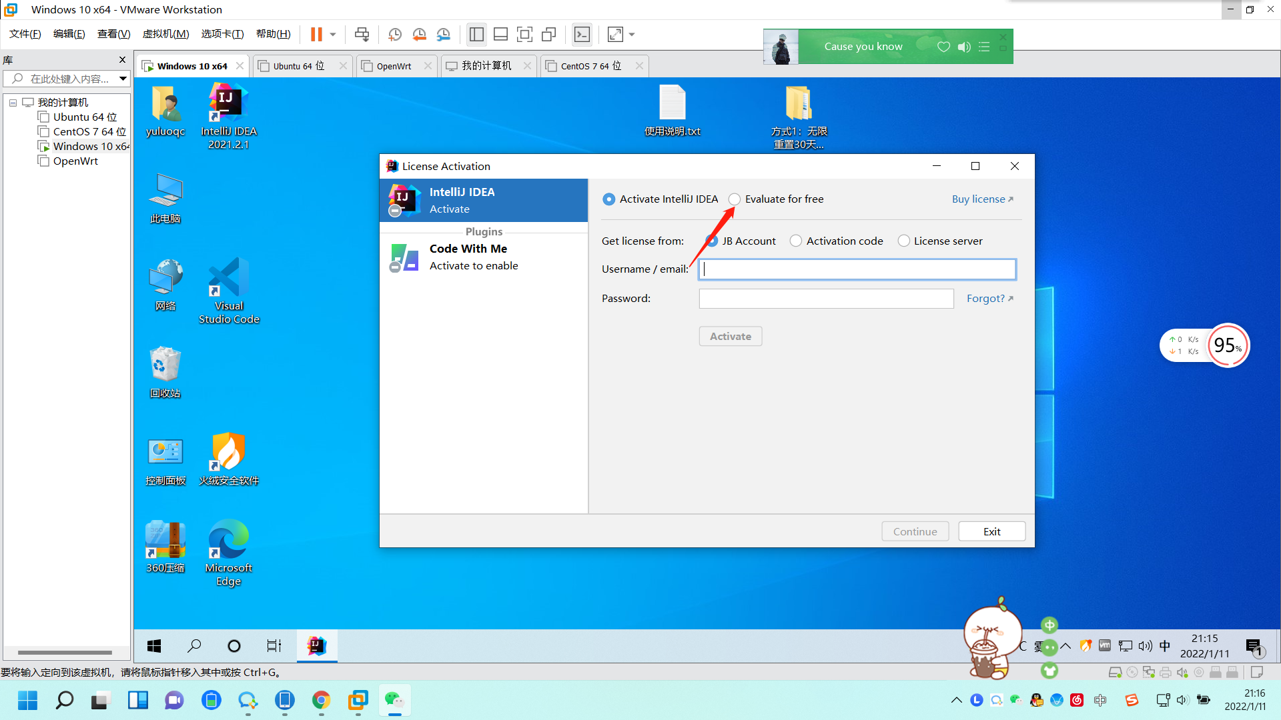Expand guest system tray hidden icons

1065,645
